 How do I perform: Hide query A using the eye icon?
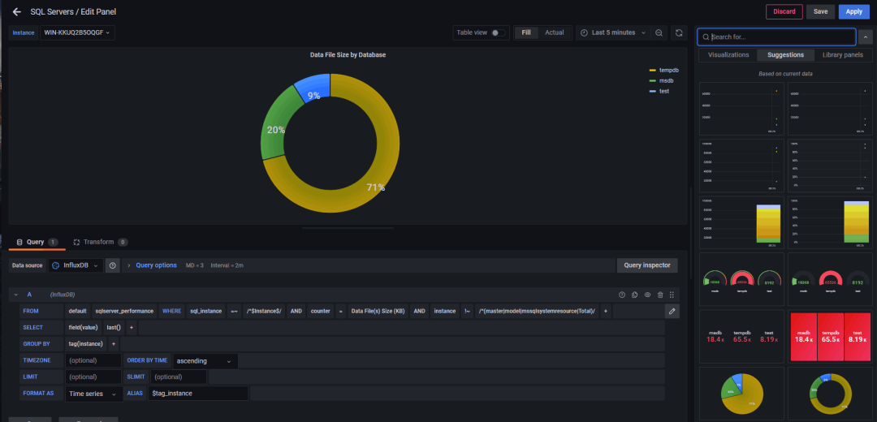click(x=648, y=295)
